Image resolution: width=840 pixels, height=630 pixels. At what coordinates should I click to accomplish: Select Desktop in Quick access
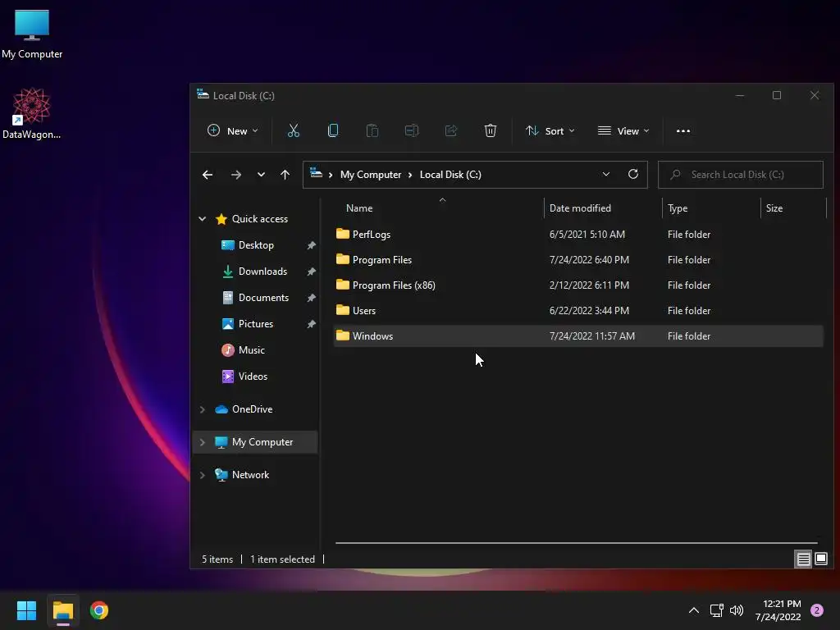(256, 245)
